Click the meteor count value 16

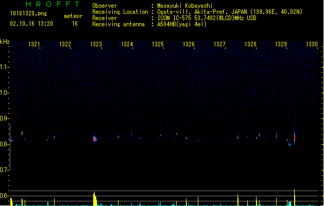click(75, 24)
